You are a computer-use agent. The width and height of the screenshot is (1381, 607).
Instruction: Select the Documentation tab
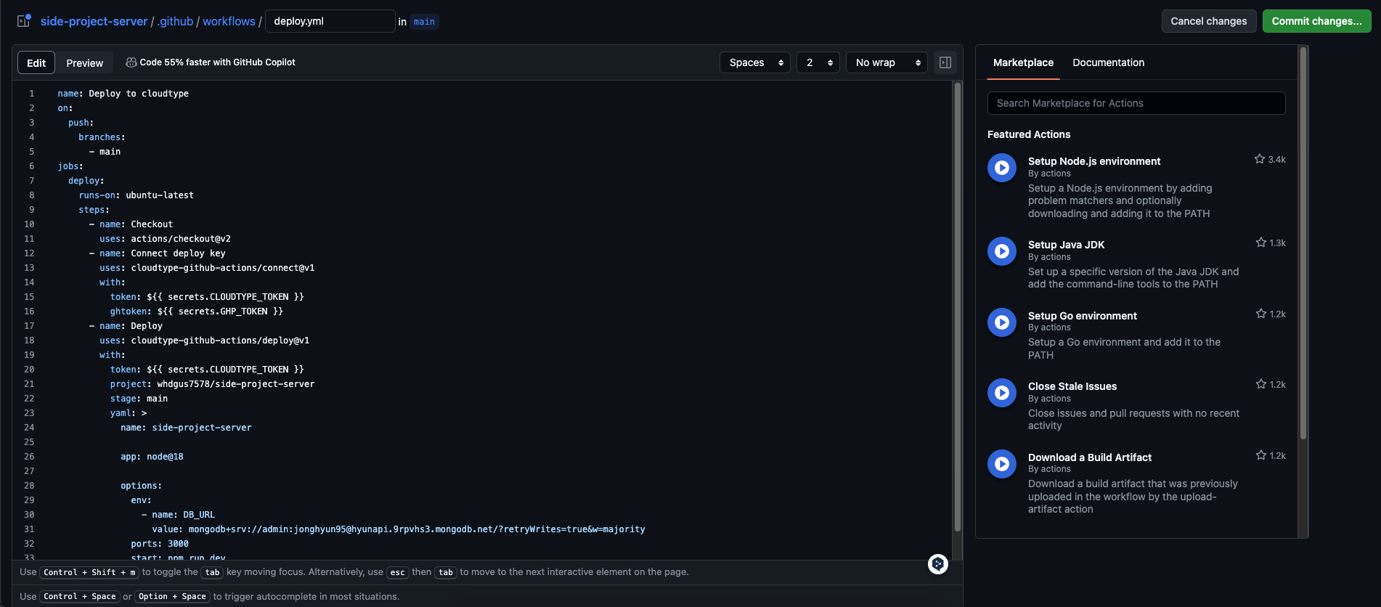coord(1108,62)
